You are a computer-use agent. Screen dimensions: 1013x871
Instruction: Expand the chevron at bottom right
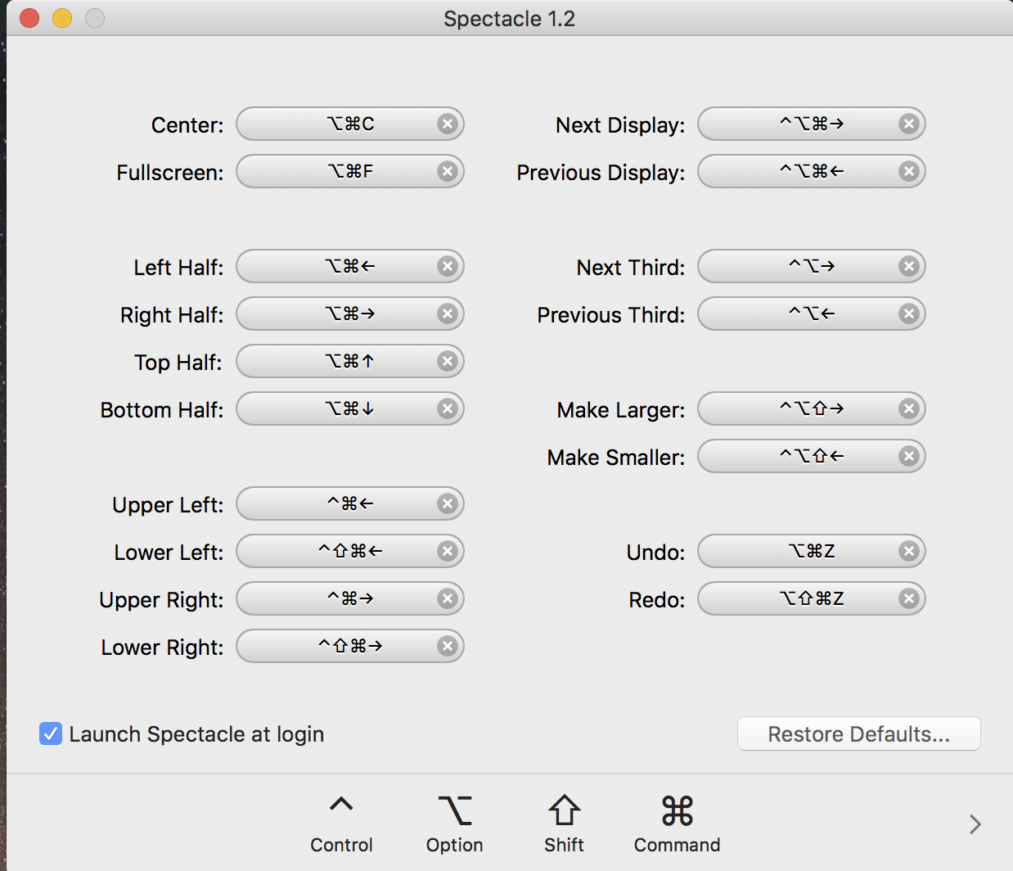coord(974,824)
